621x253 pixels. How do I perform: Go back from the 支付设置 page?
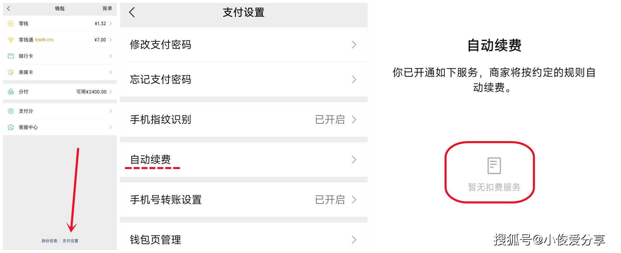pos(132,12)
